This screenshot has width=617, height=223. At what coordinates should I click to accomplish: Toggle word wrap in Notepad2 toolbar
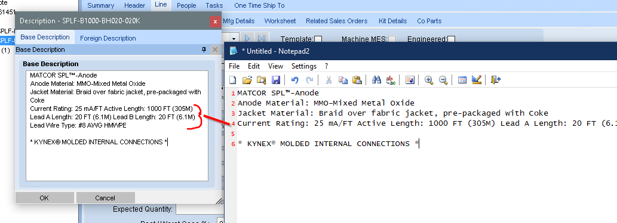coord(410,80)
